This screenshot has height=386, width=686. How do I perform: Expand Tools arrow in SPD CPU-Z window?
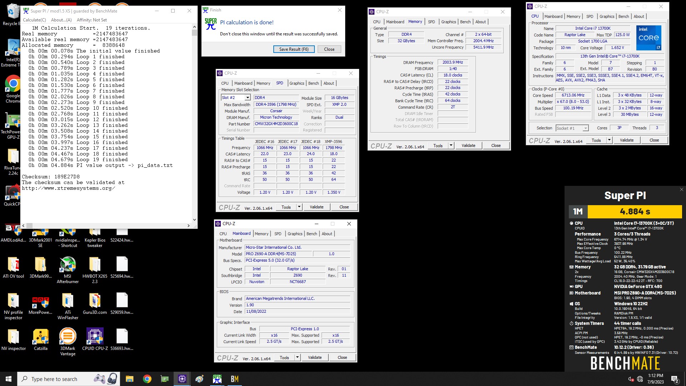click(299, 207)
